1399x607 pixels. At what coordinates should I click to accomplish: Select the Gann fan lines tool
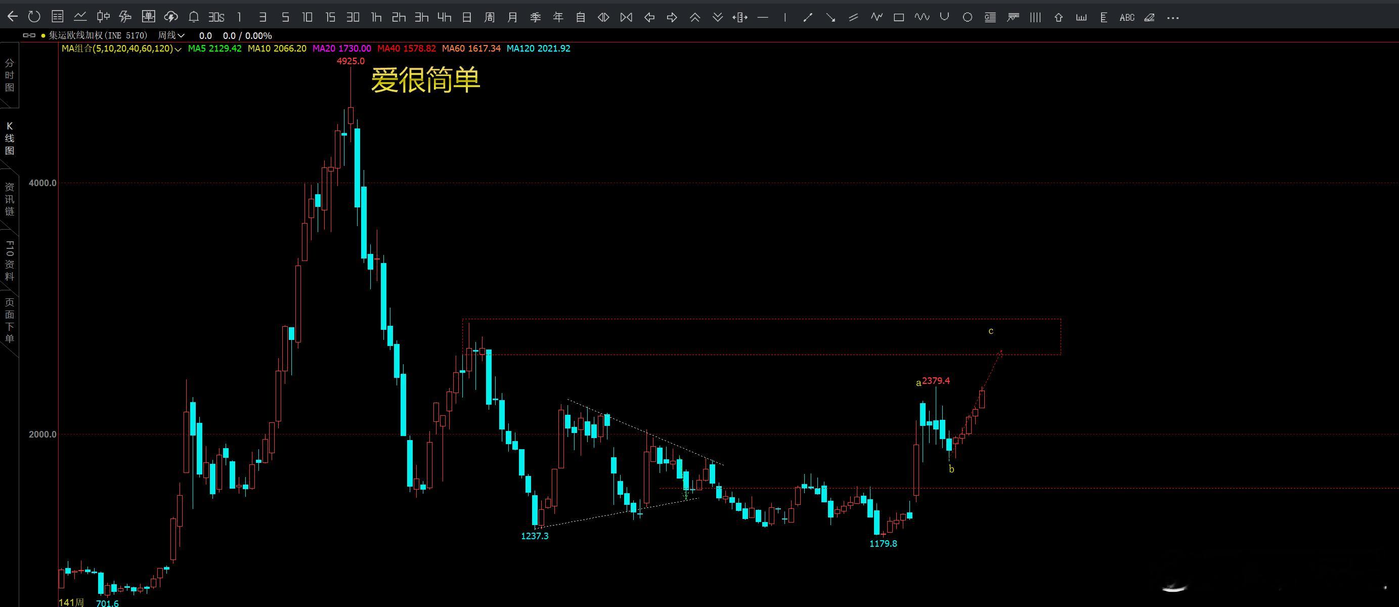(1013, 17)
